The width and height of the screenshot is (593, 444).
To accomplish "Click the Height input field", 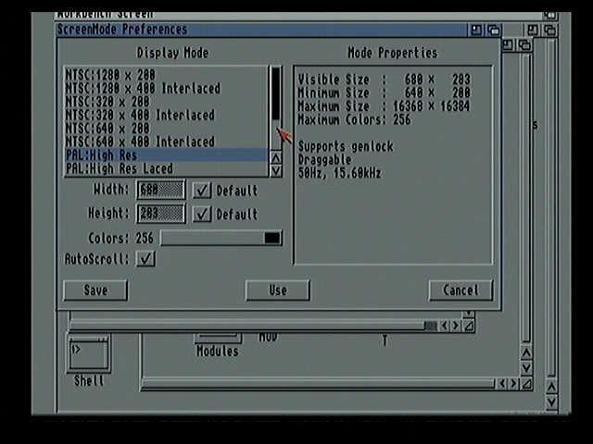I will click(161, 214).
